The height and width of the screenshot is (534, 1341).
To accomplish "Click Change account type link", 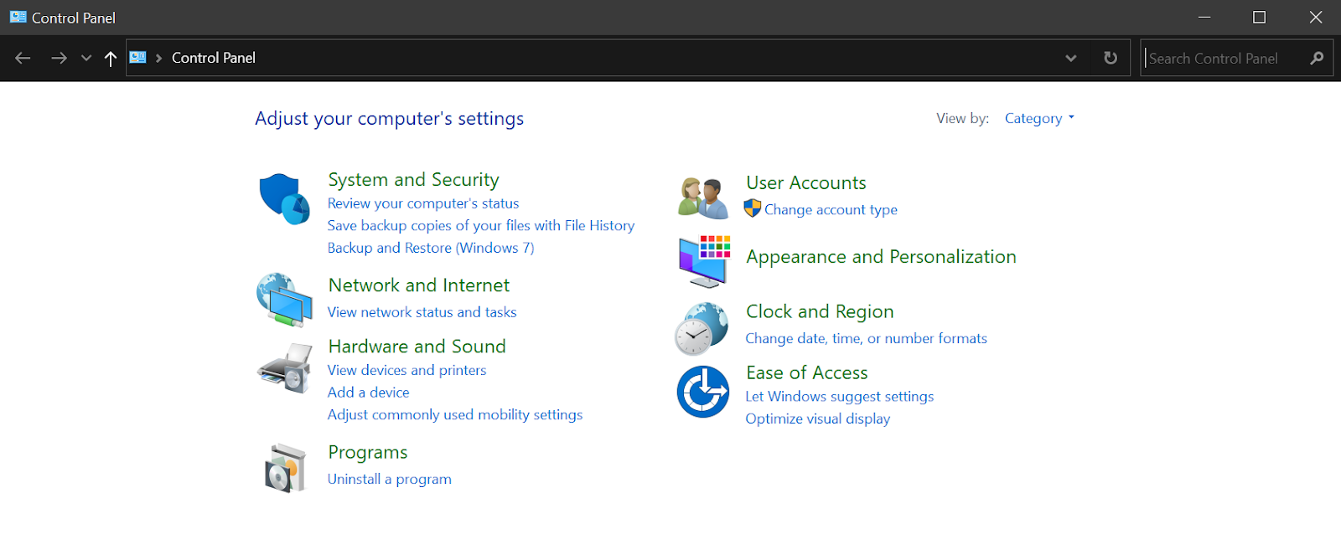I will coord(831,209).
